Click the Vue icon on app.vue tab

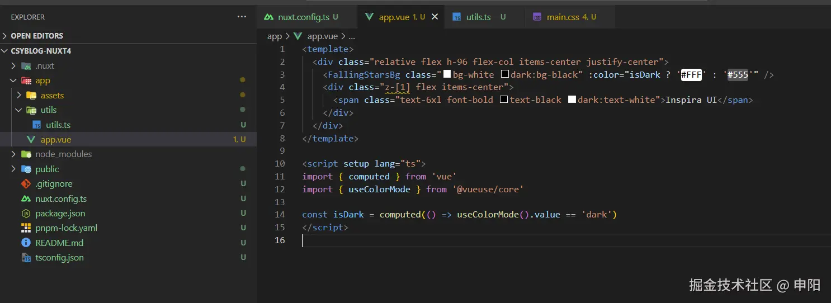(369, 17)
